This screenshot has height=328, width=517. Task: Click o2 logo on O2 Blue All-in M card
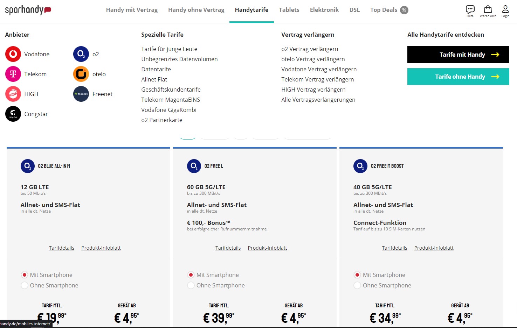[x=28, y=166]
